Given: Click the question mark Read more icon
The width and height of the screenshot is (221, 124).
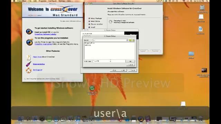Looking at the screenshot, I should (x=28, y=57).
